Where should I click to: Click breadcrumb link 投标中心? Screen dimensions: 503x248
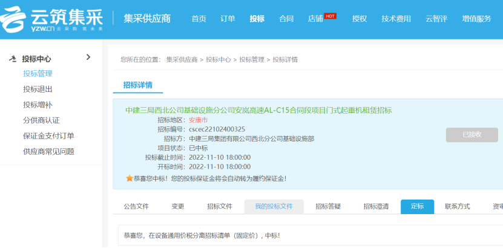click(x=219, y=60)
